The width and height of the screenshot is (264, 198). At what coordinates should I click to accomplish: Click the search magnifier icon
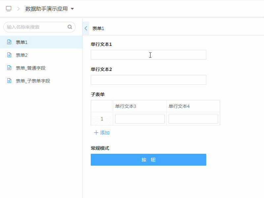[x=70, y=27]
